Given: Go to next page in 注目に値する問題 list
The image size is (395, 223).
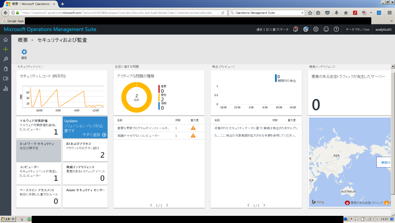Looking at the screenshot, I should pos(167,205).
